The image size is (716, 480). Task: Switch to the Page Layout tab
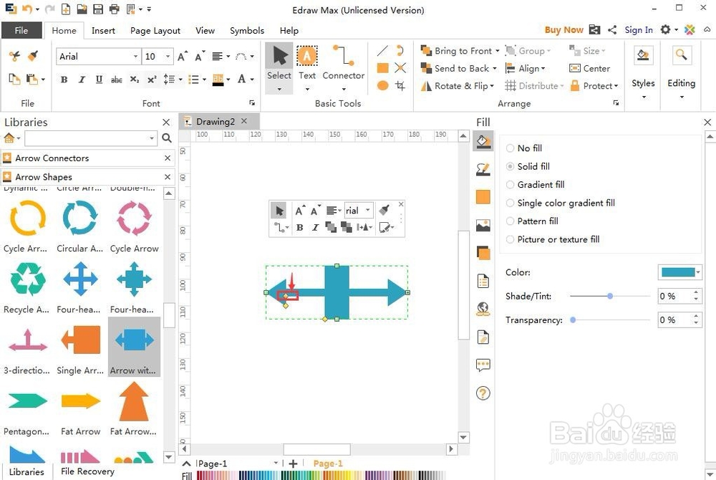(x=155, y=30)
